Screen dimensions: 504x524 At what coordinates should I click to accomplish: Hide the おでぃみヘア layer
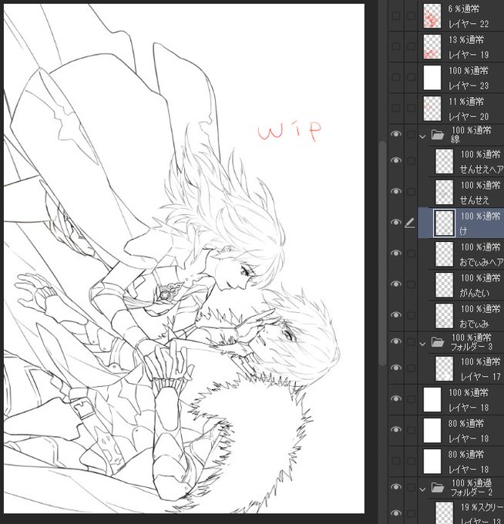click(396, 253)
